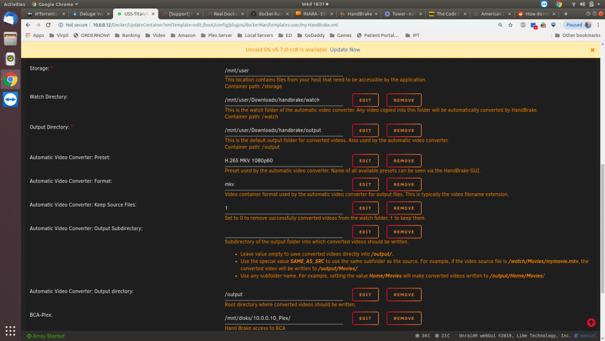Click the page vertical scrollbar
The image size is (605, 341).
(x=603, y=228)
